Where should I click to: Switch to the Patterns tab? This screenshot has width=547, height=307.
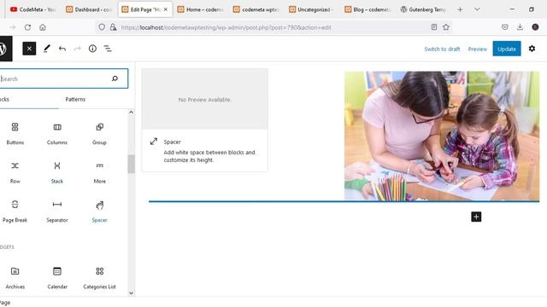[75, 100]
